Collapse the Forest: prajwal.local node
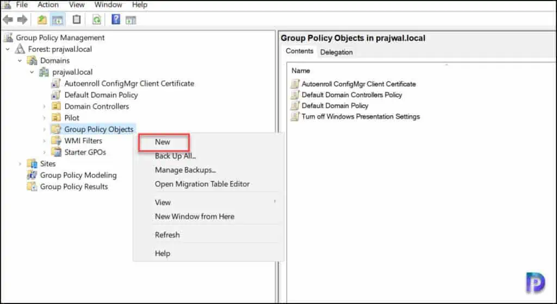Screen dimensions: 557x304 click(x=8, y=49)
